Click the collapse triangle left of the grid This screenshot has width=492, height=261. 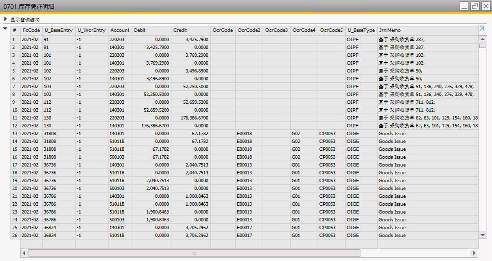pyautogui.click(x=5, y=29)
